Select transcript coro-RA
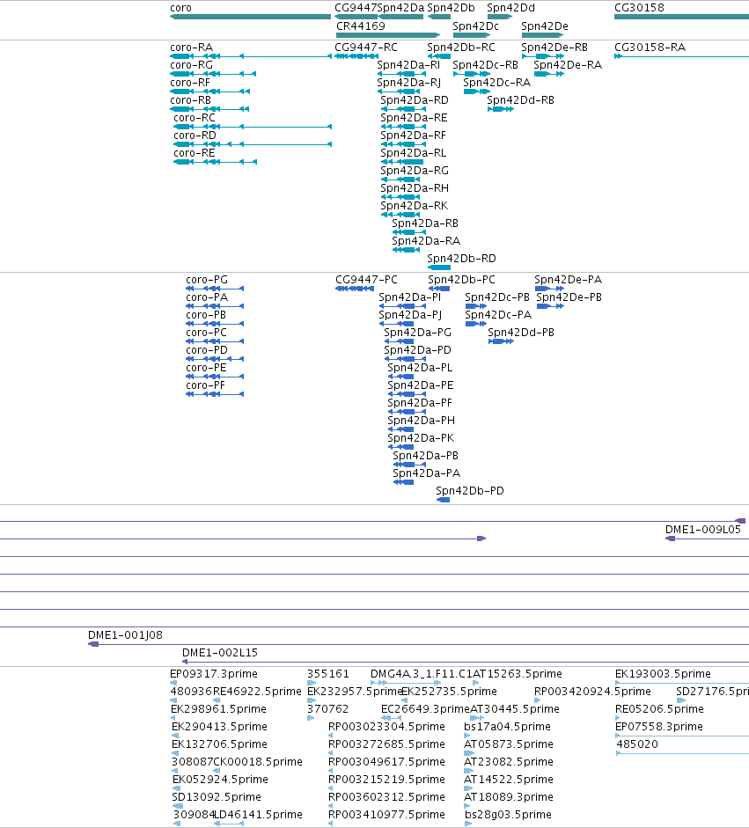 point(250,56)
